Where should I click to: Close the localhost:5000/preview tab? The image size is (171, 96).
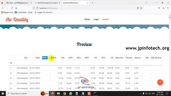pyautogui.click(x=88, y=3)
